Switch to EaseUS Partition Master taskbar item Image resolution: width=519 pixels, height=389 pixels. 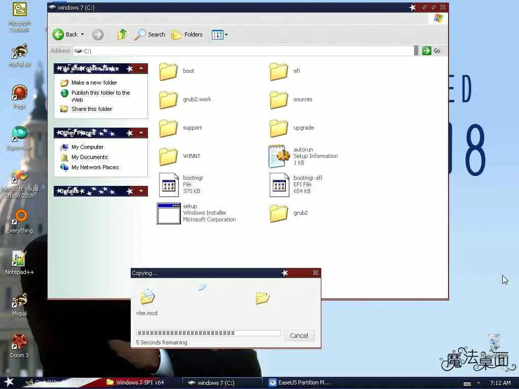tap(300, 382)
